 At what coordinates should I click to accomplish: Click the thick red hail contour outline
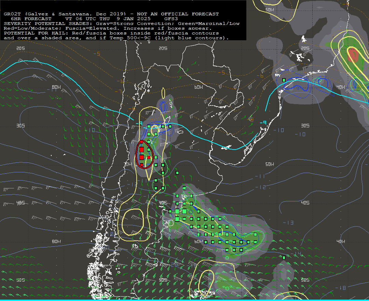[145, 154]
